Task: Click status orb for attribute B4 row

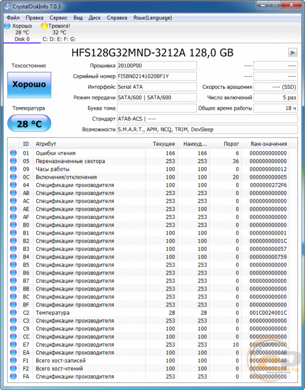Action: [x=13, y=257]
